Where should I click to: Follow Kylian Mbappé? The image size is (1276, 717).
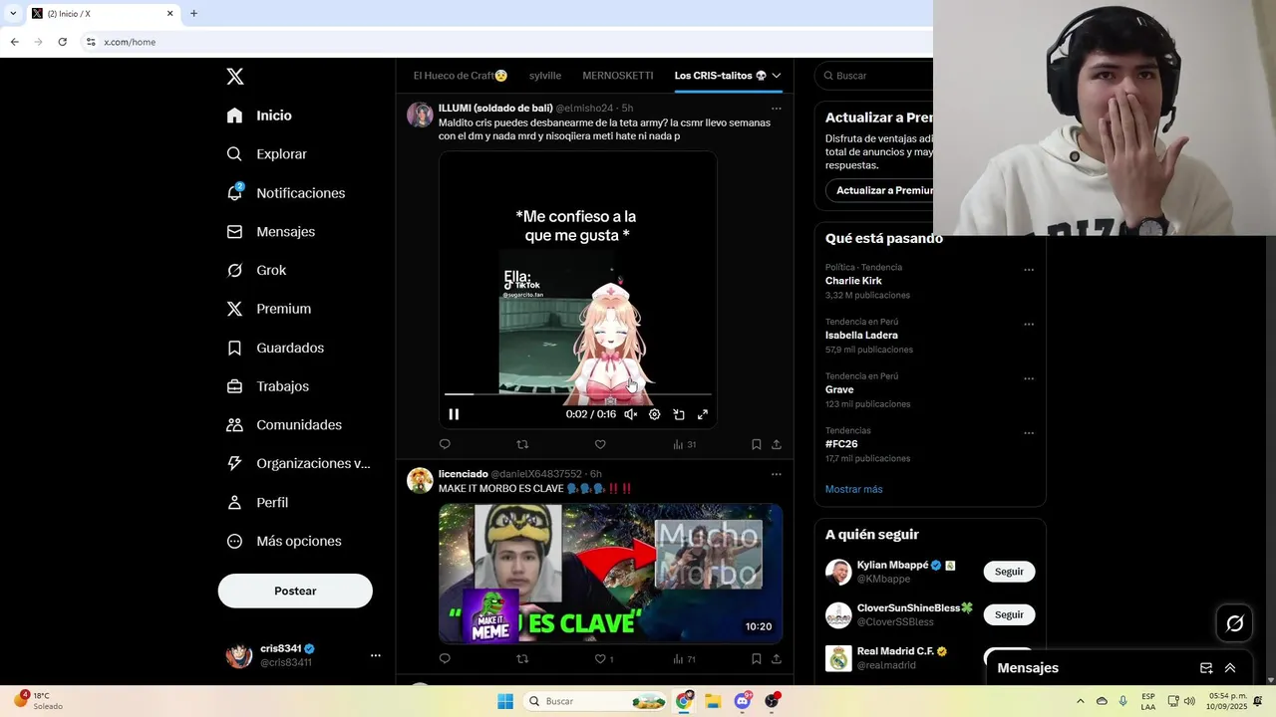(1009, 572)
